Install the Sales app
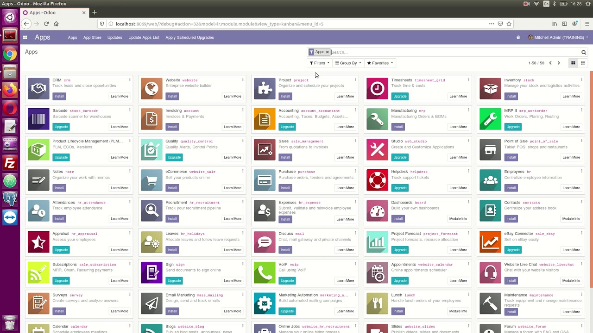The height and width of the screenshot is (333, 593). [x=285, y=157]
